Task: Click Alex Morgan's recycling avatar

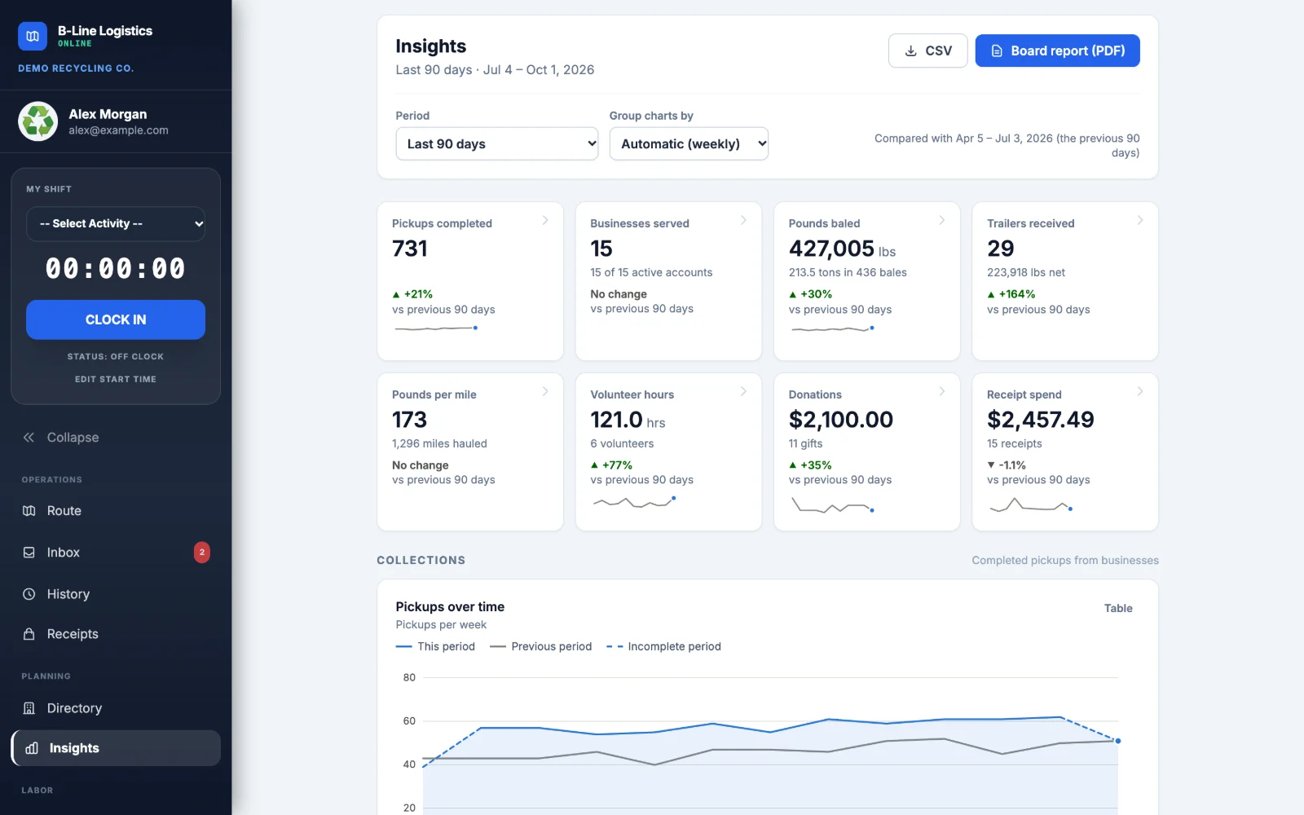Action: pyautogui.click(x=38, y=121)
